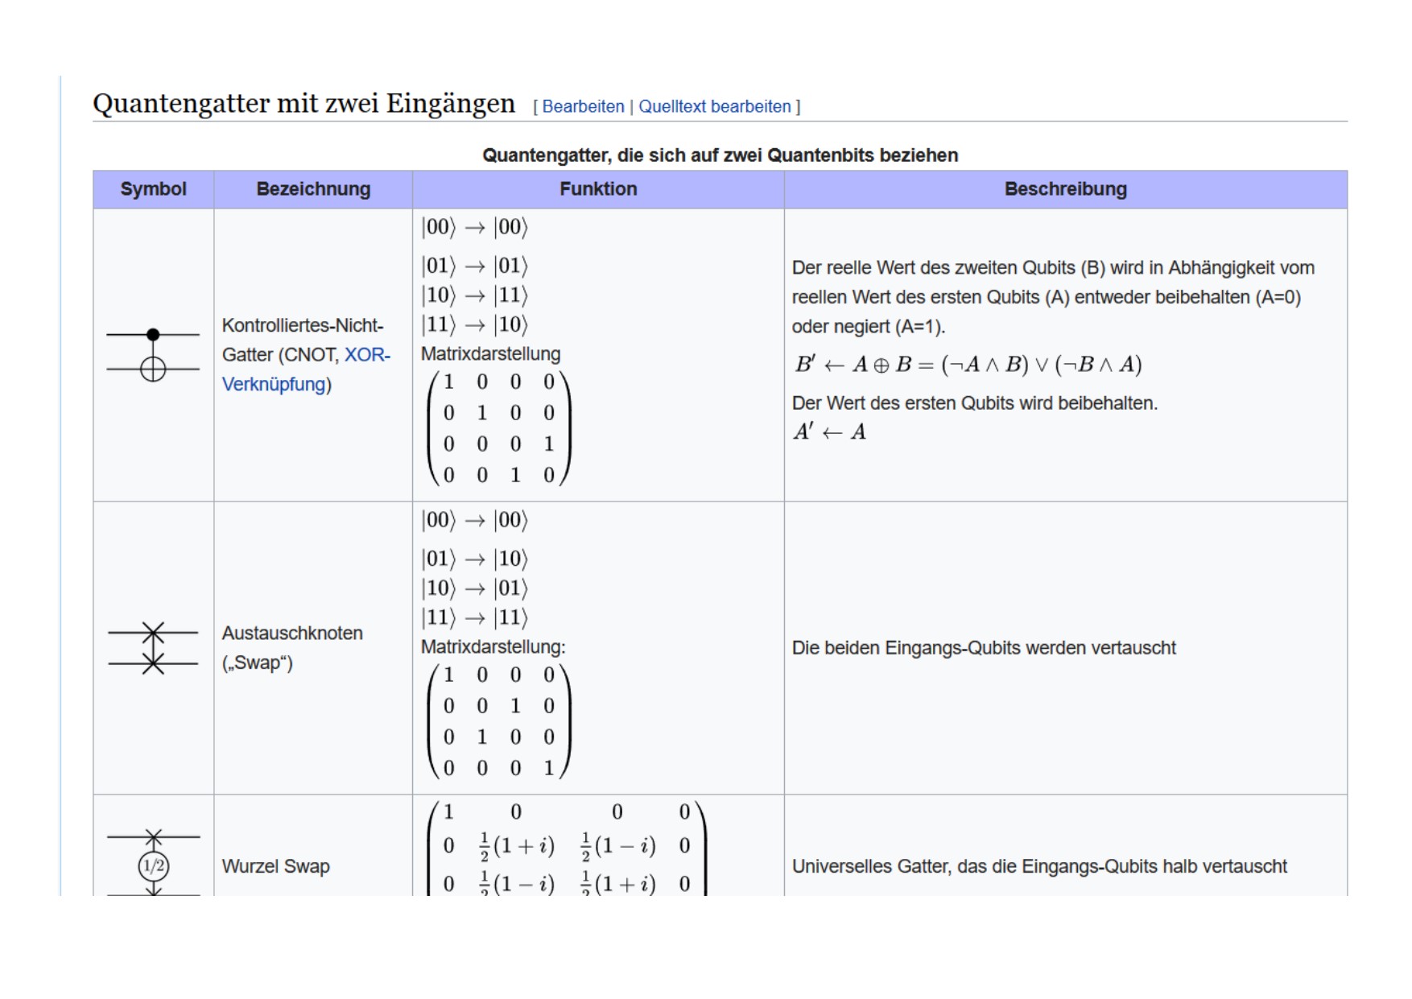The image size is (1412, 999).
Task: Click the Wurzel Swap name label
Action: pyautogui.click(x=275, y=866)
